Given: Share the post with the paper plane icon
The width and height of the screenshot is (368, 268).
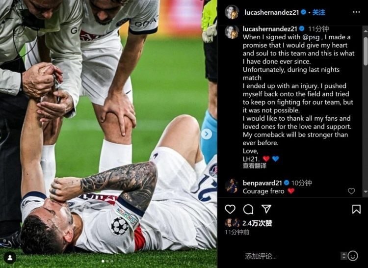Looking at the screenshot, I should (x=266, y=209).
